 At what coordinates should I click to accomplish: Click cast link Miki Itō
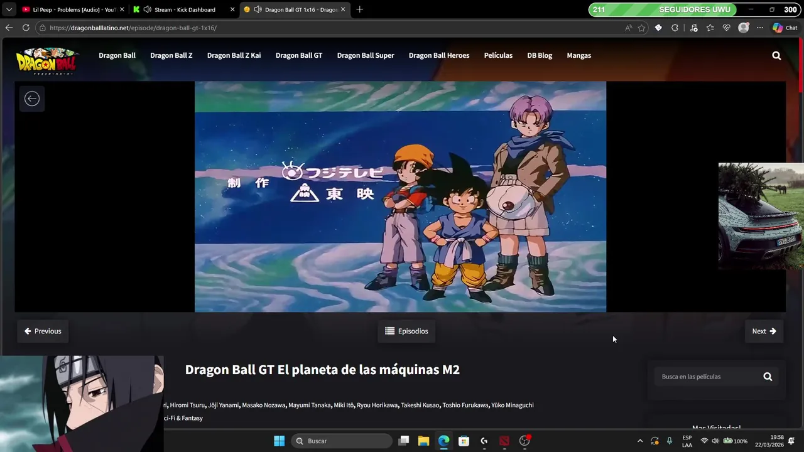[x=344, y=405]
